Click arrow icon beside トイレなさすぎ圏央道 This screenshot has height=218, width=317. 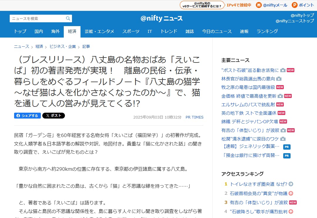pyautogui.click(x=291, y=184)
